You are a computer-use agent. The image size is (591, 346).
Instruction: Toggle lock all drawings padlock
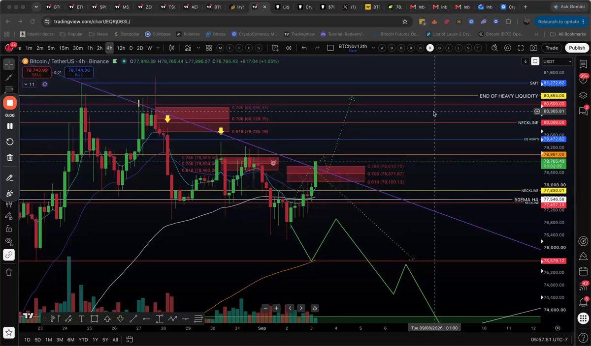coord(9,229)
